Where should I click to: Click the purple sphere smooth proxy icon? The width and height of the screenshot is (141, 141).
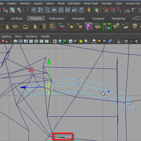89,26
